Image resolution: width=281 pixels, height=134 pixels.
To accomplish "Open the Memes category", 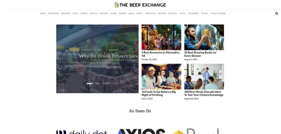I will tap(123, 13).
